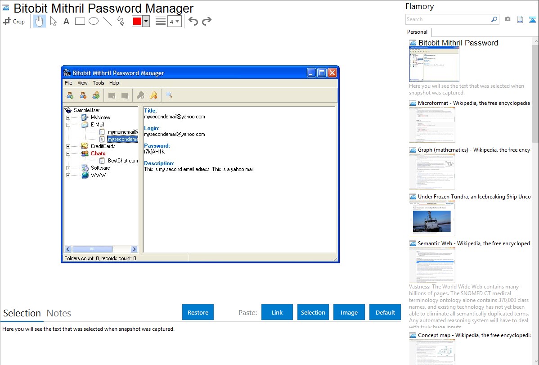Choose the freehand squiggle tool
The image size is (539, 365).
121,21
